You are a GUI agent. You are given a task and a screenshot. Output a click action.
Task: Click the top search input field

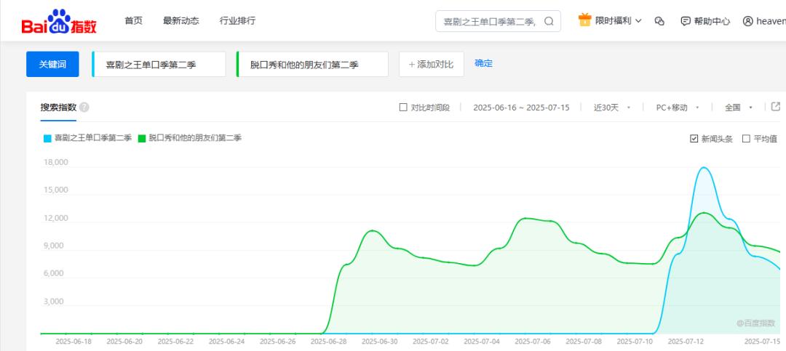point(498,21)
